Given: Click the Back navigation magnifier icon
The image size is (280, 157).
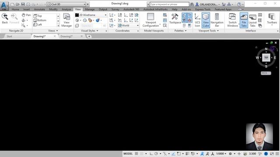Looking at the screenshot, I should (x=5, y=17).
